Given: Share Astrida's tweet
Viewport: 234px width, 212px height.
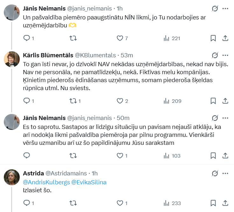Looking at the screenshot, I should pos(225,203).
